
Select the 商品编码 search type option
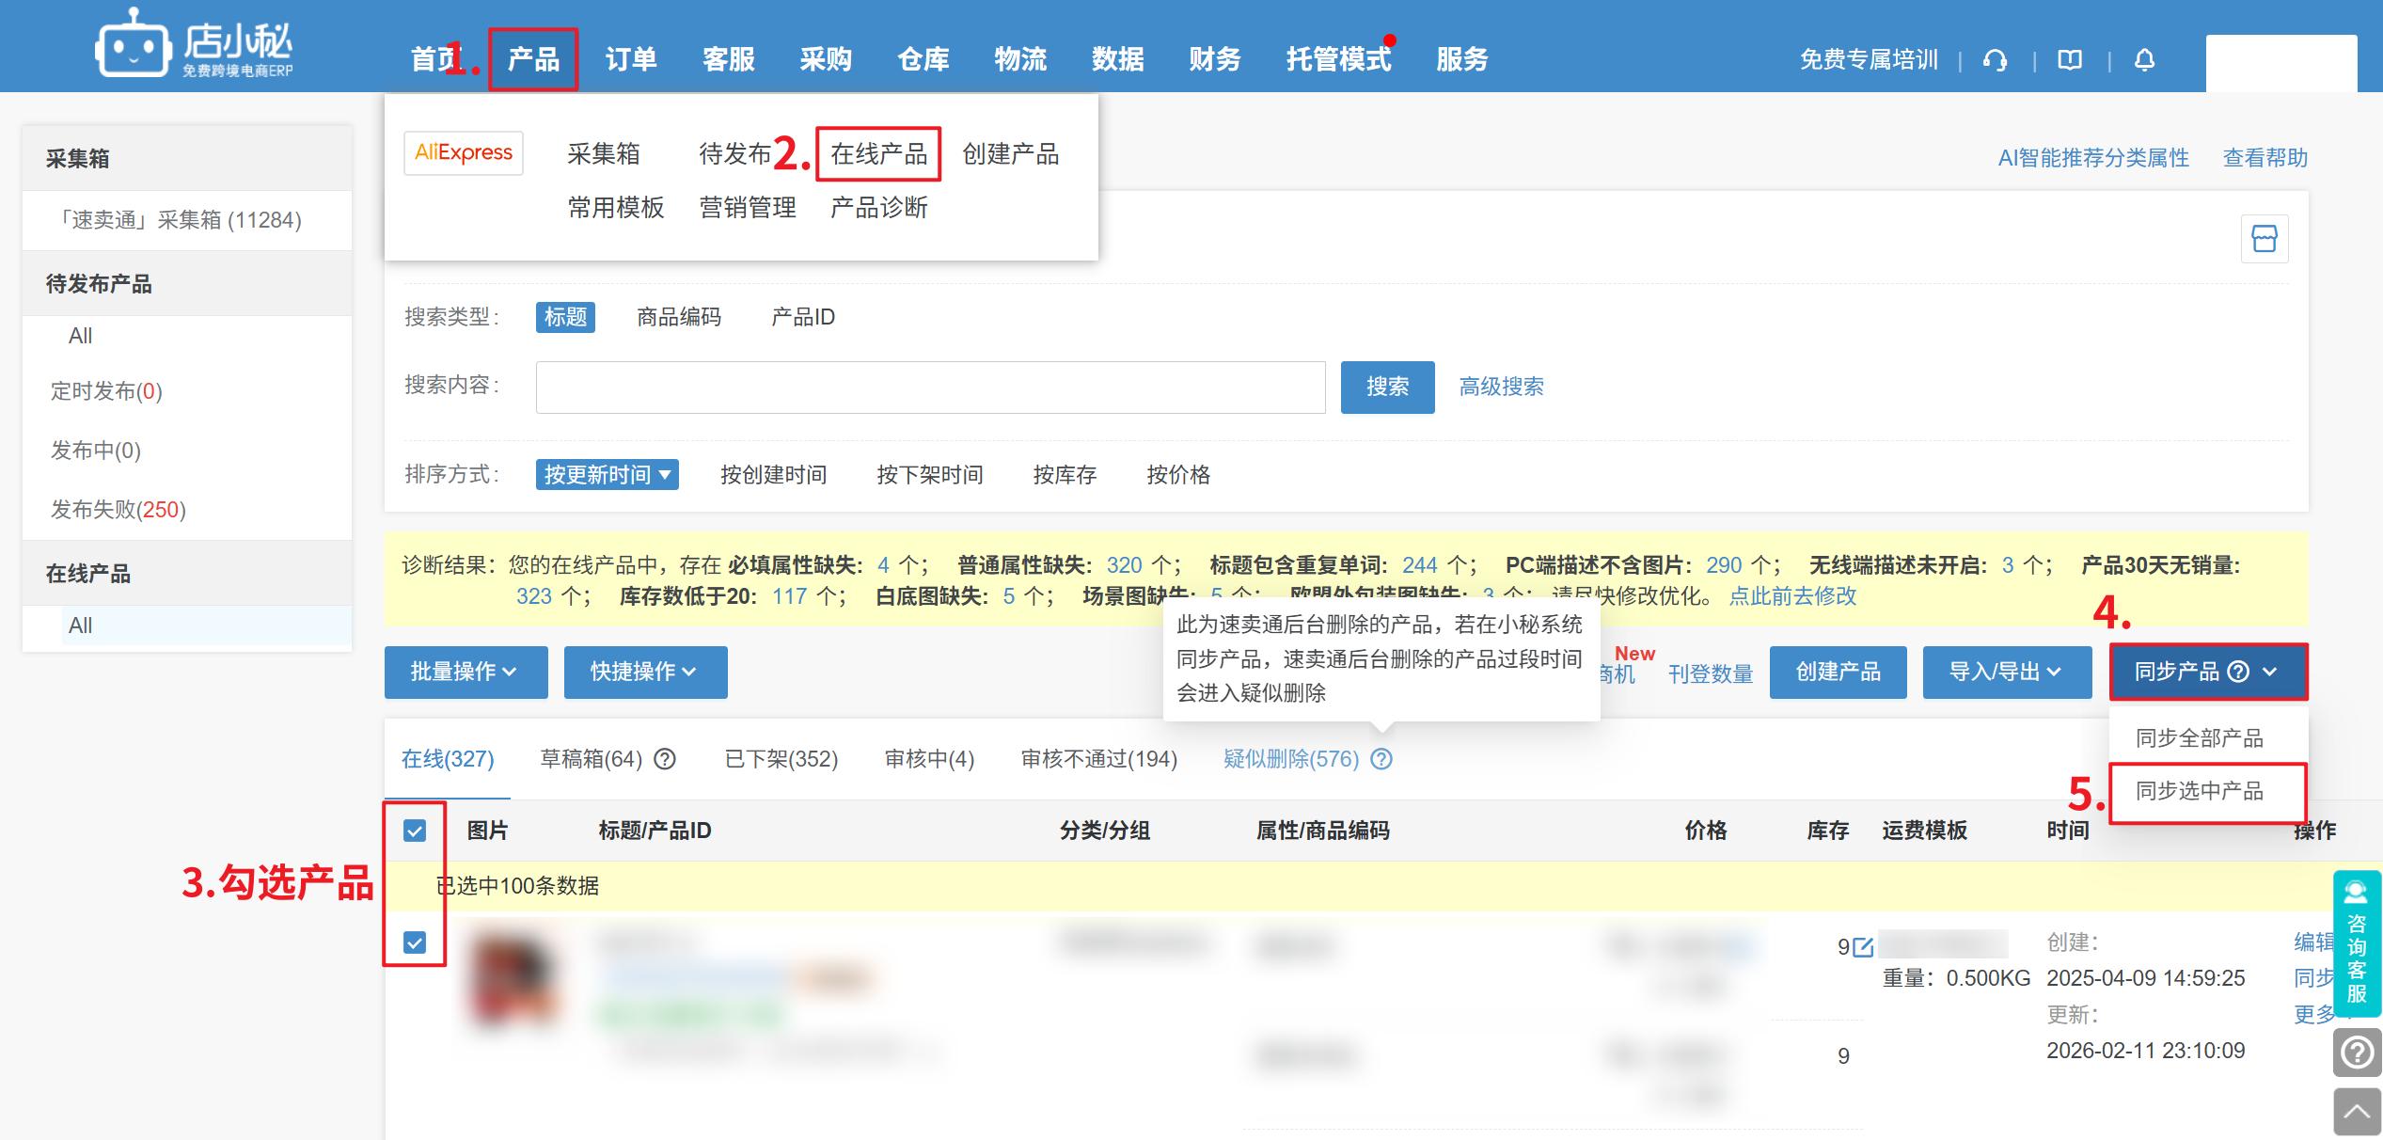click(678, 317)
